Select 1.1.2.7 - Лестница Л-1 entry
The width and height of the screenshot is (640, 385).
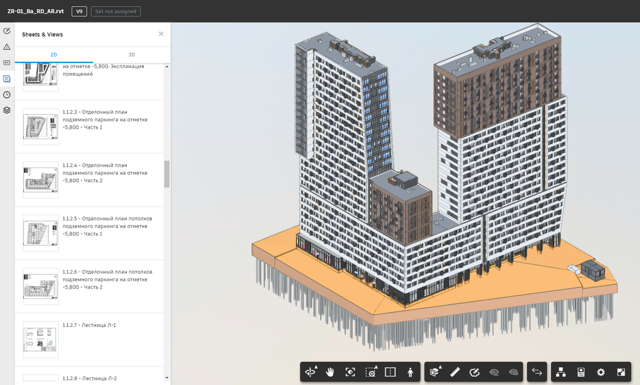pyautogui.click(x=89, y=325)
